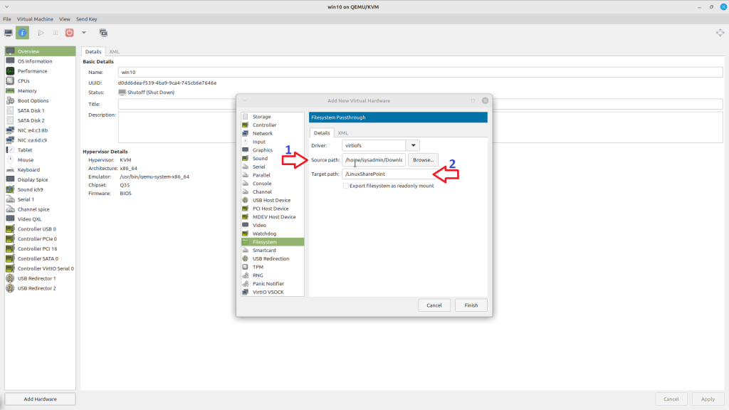This screenshot has width=729, height=410.
Task: Choose VirtIO VSOCK in dialog list
Action: [x=273, y=292]
